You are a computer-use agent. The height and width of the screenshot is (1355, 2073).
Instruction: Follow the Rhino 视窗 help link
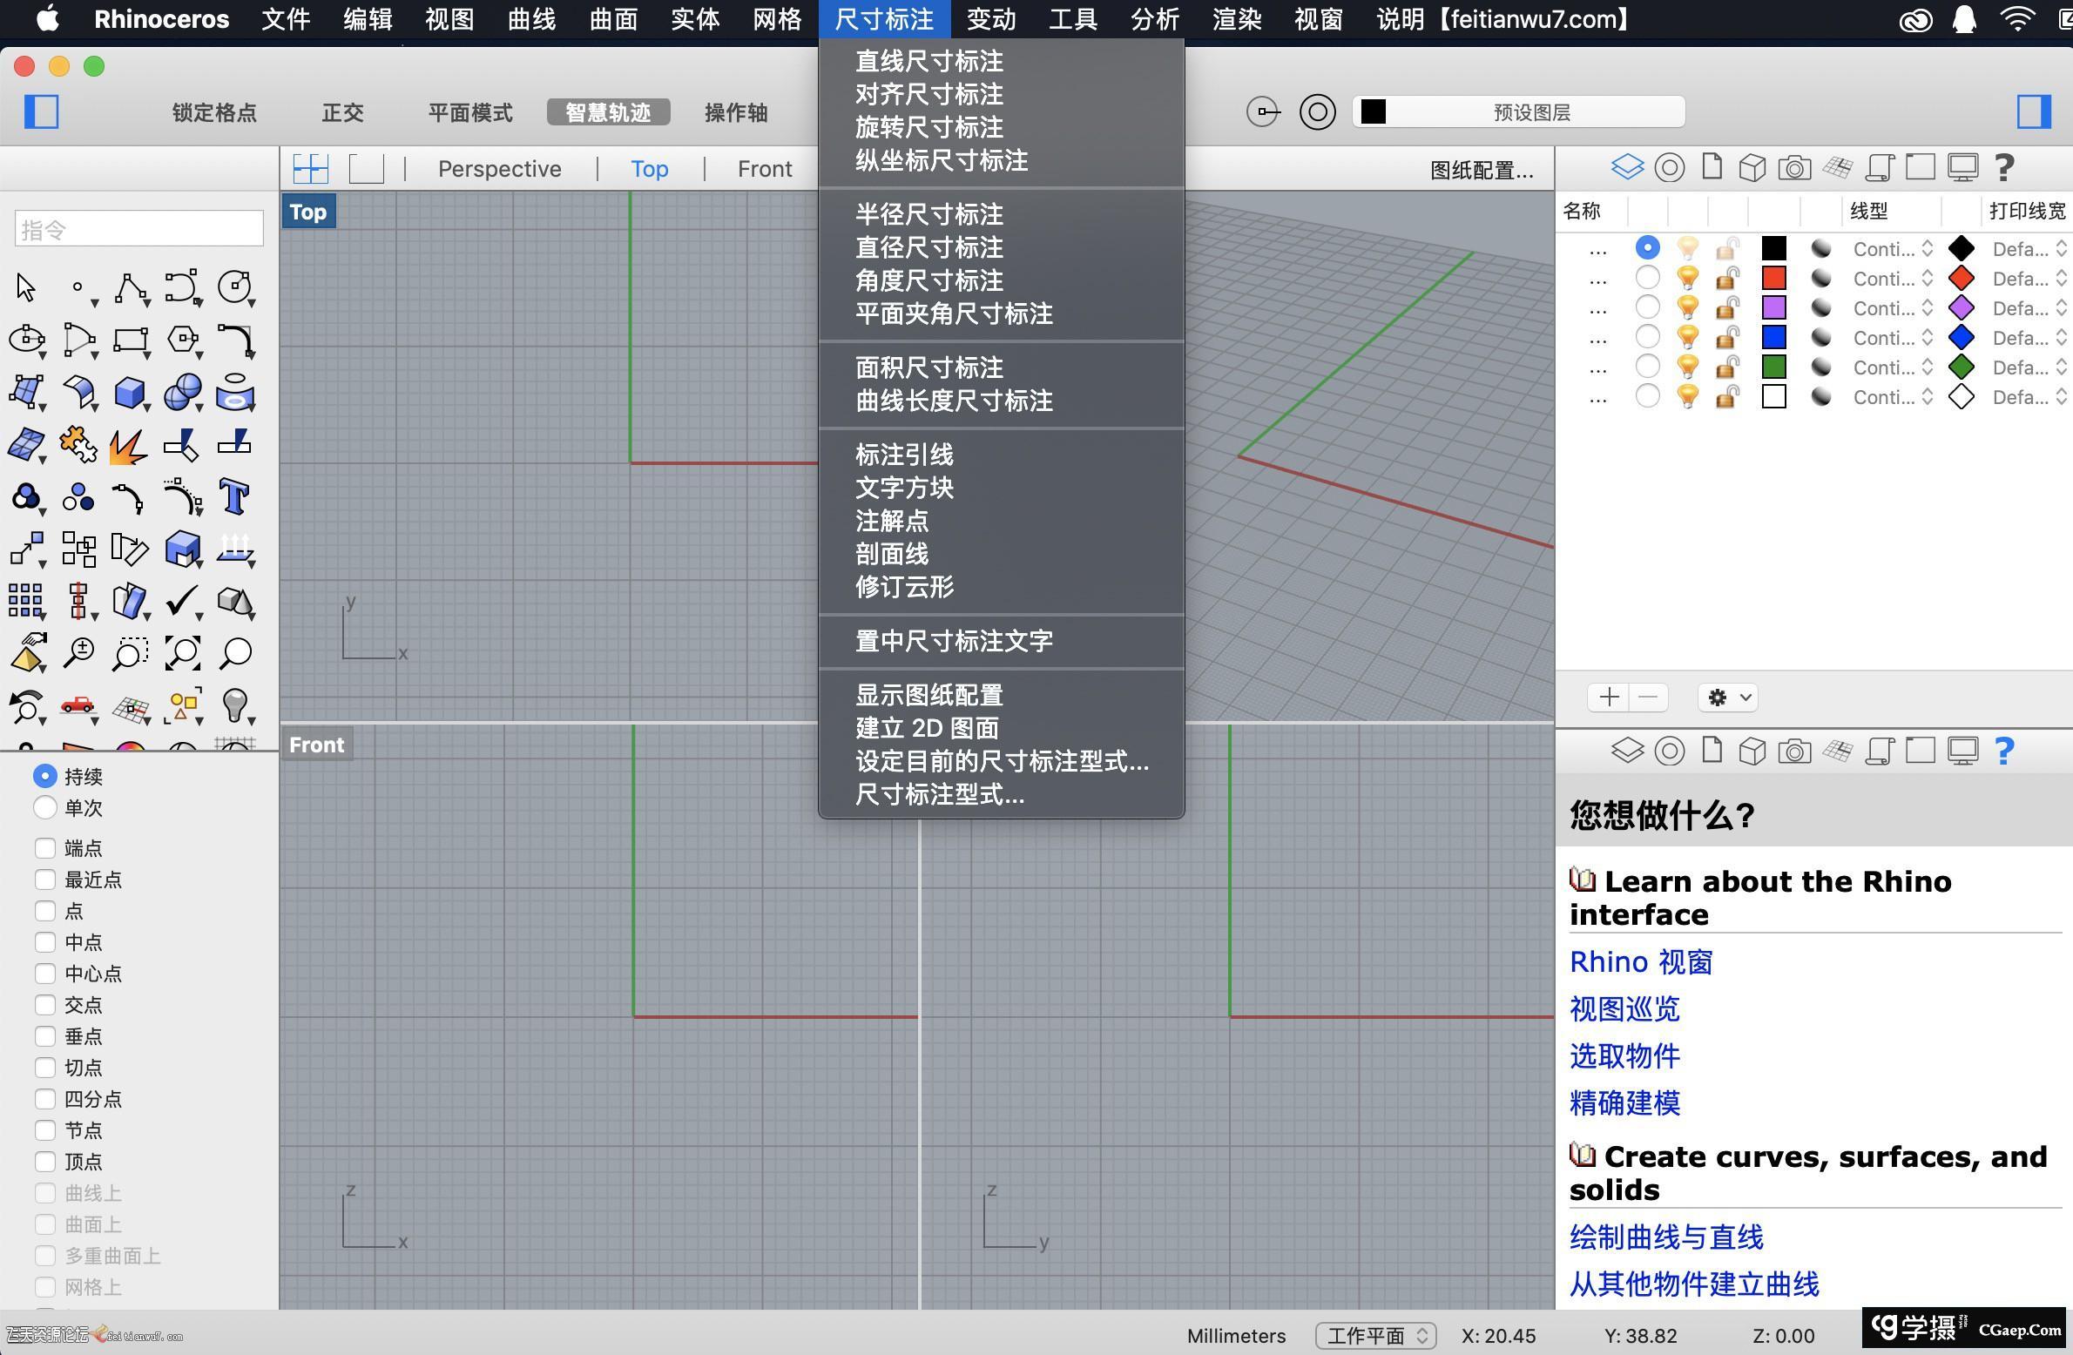[x=1640, y=961]
